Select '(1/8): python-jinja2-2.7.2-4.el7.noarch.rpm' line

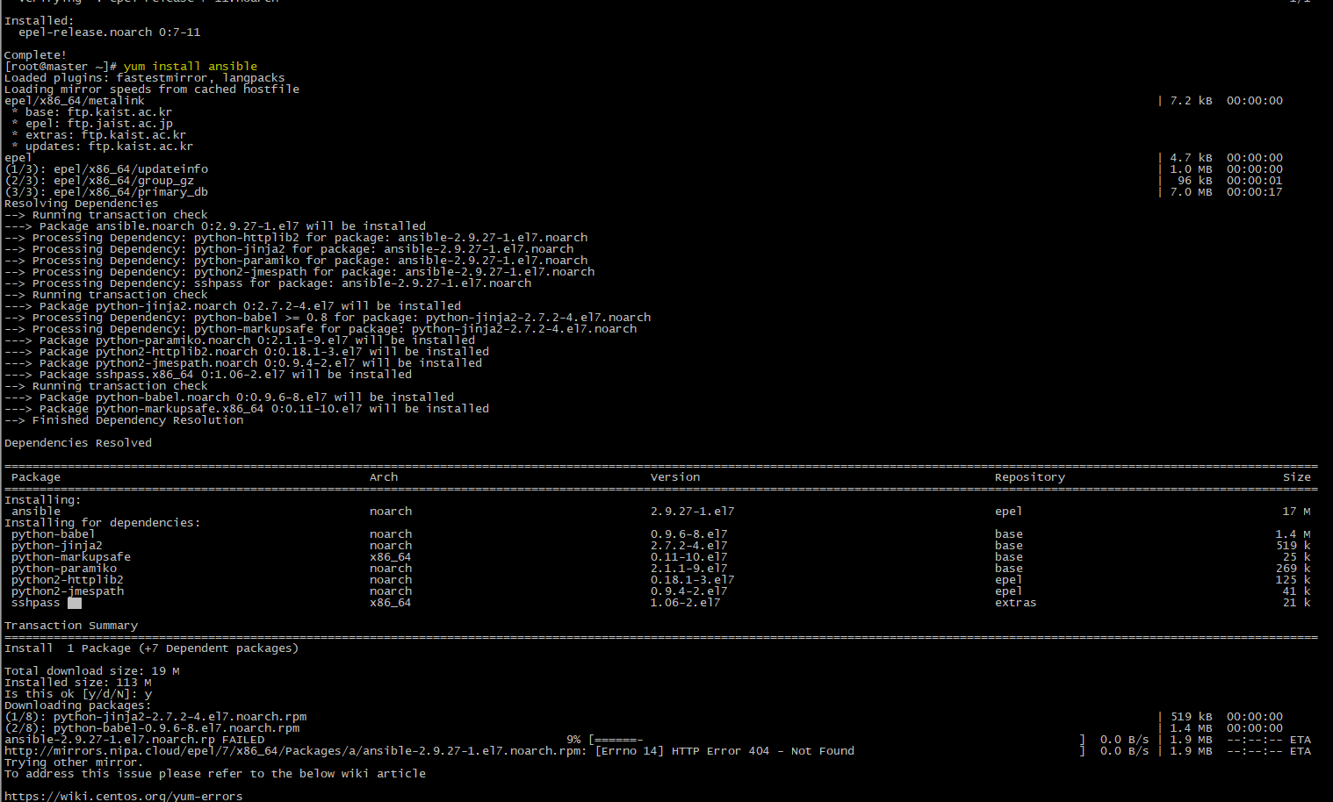155,717
